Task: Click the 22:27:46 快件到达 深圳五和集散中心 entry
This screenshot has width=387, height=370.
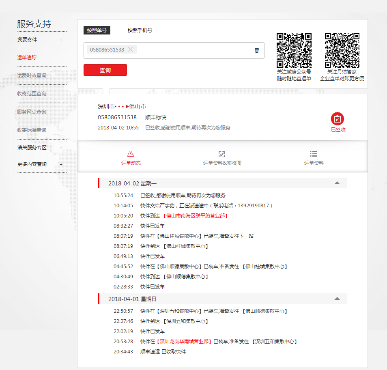Action: 161,321
